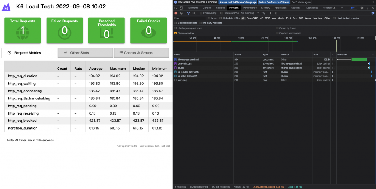
Task: Click the Total Requests globe card
Action: tap(22, 30)
